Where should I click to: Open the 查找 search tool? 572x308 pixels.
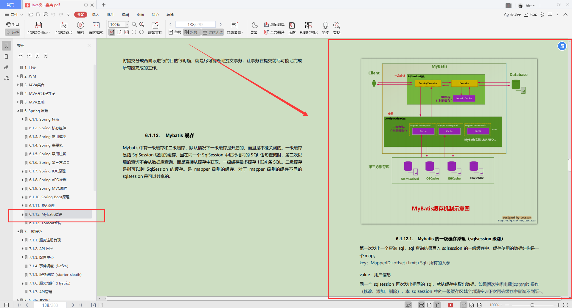click(337, 28)
